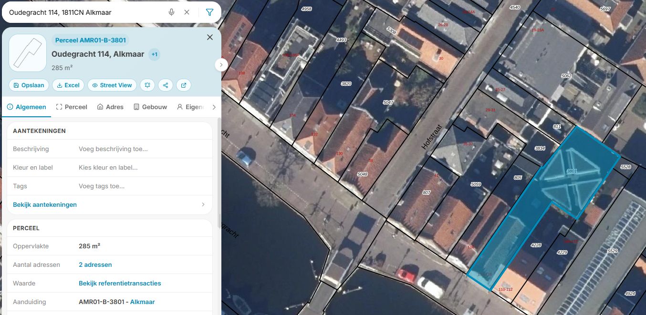
Task: Click the parcel outline thumbnail
Action: tap(28, 53)
